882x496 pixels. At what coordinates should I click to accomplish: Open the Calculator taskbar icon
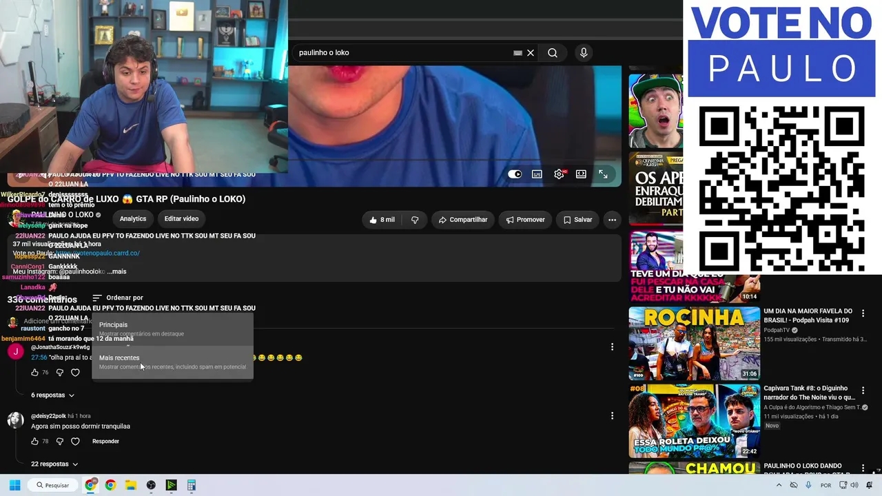[191, 485]
